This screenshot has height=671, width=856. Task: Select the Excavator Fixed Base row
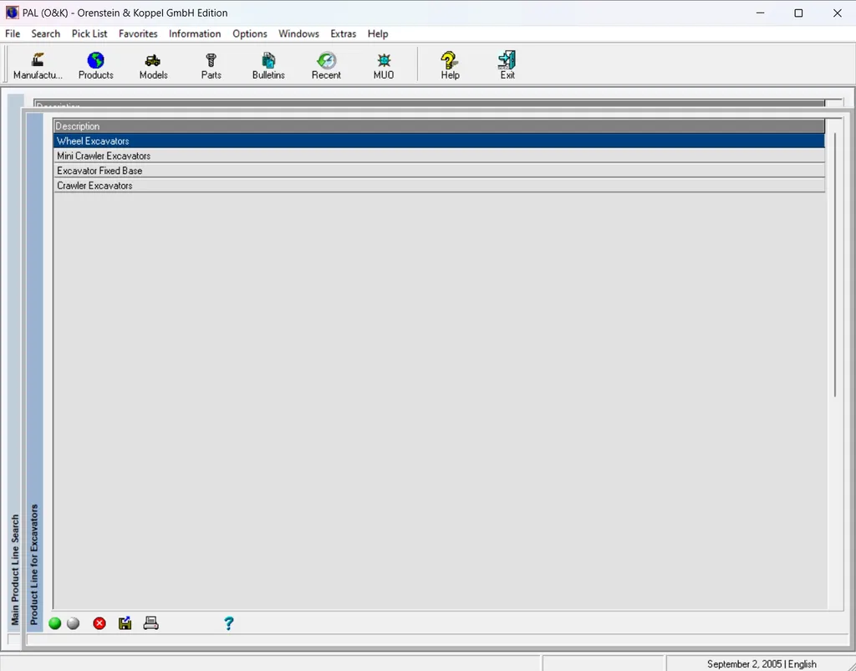[439, 171]
